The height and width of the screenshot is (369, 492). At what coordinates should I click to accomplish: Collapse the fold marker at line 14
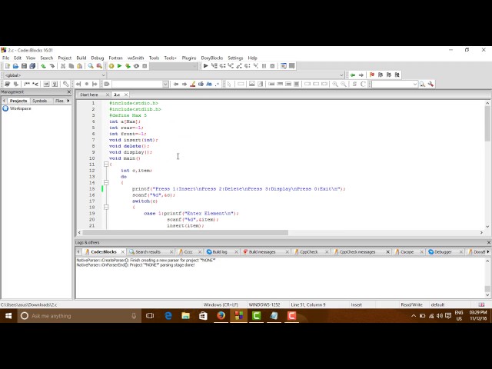[106, 183]
